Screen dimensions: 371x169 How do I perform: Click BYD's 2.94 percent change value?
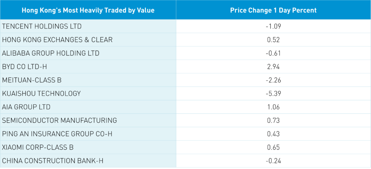click(273, 67)
